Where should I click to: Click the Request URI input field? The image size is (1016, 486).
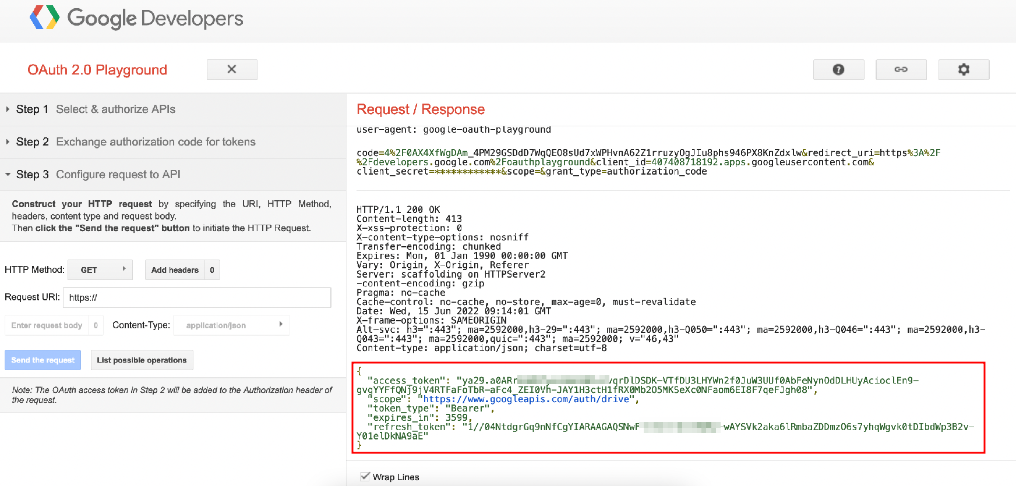pos(197,297)
